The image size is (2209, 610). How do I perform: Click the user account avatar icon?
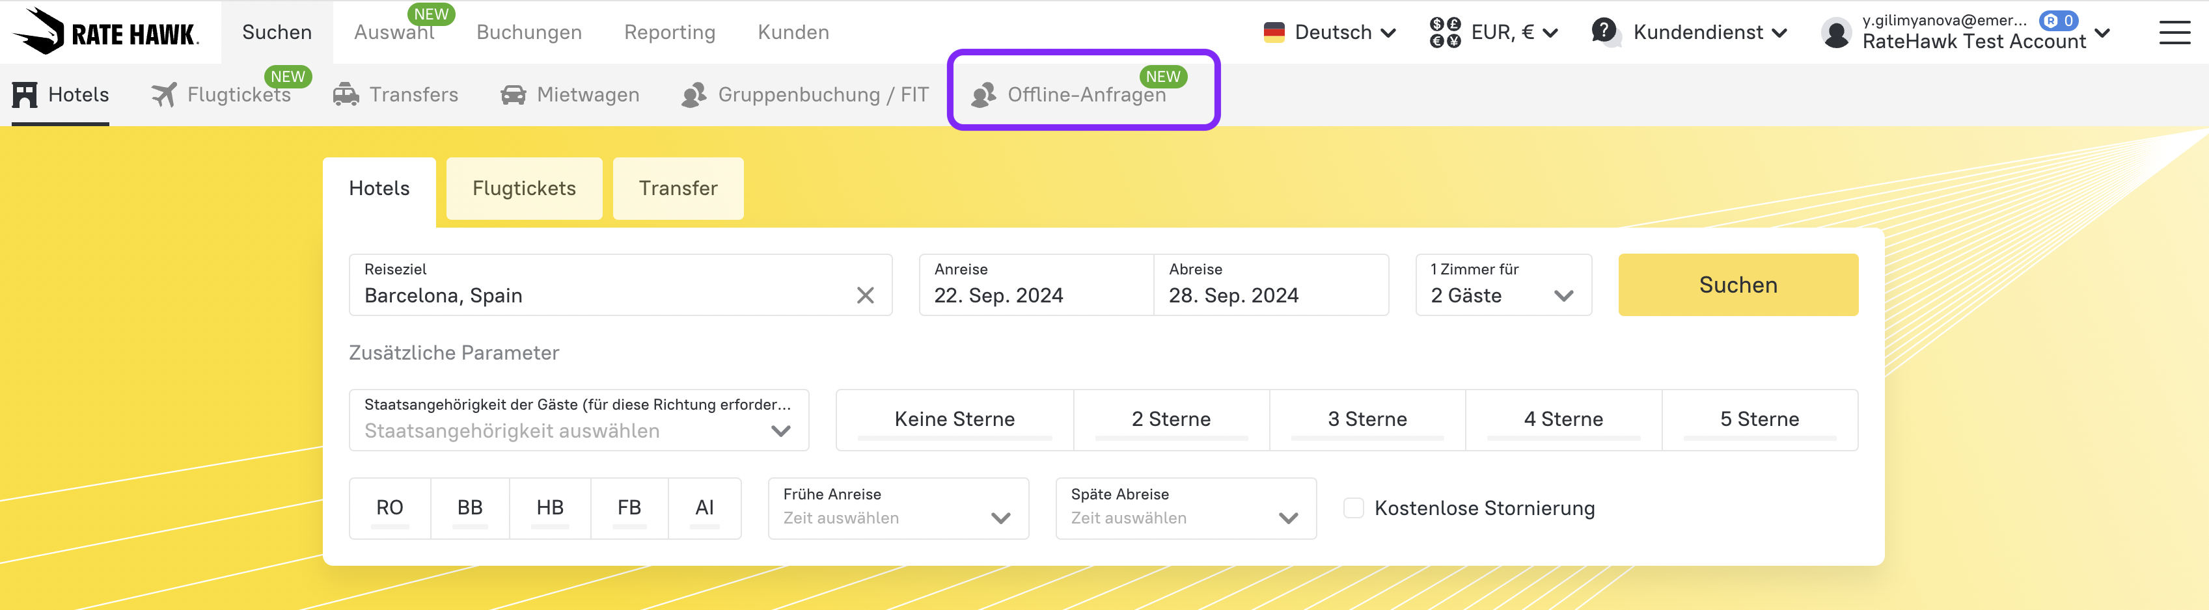(x=1835, y=33)
